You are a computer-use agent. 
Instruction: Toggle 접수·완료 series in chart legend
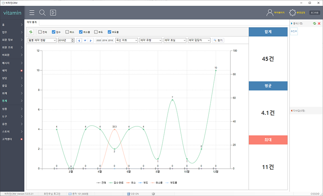pos(116,183)
